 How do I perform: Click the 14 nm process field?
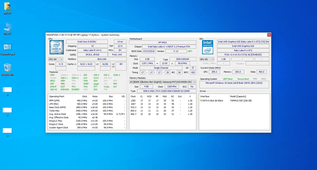coord(120,42)
